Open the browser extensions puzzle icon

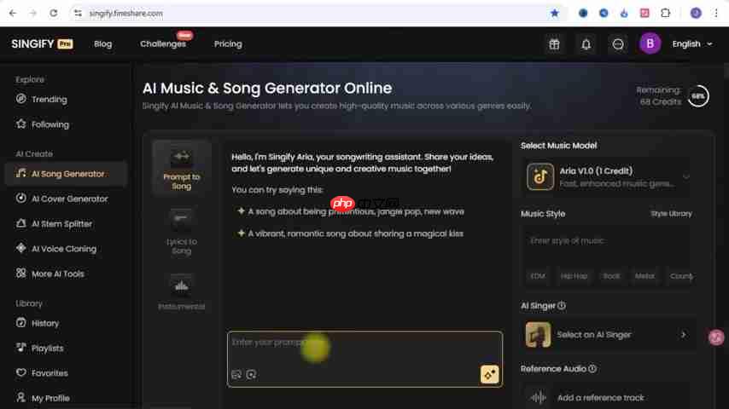coord(665,14)
